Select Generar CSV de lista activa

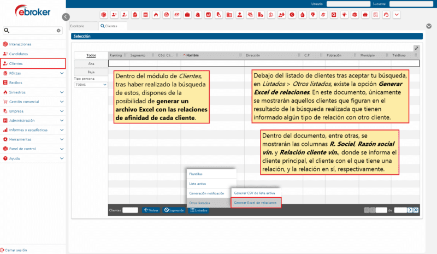255,193
